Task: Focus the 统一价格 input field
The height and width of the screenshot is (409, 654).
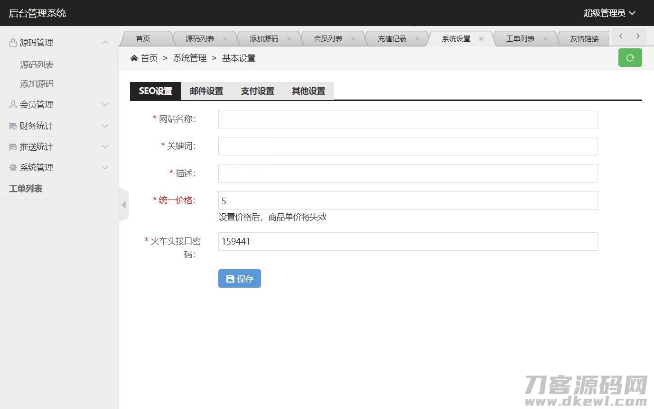Action: [408, 201]
